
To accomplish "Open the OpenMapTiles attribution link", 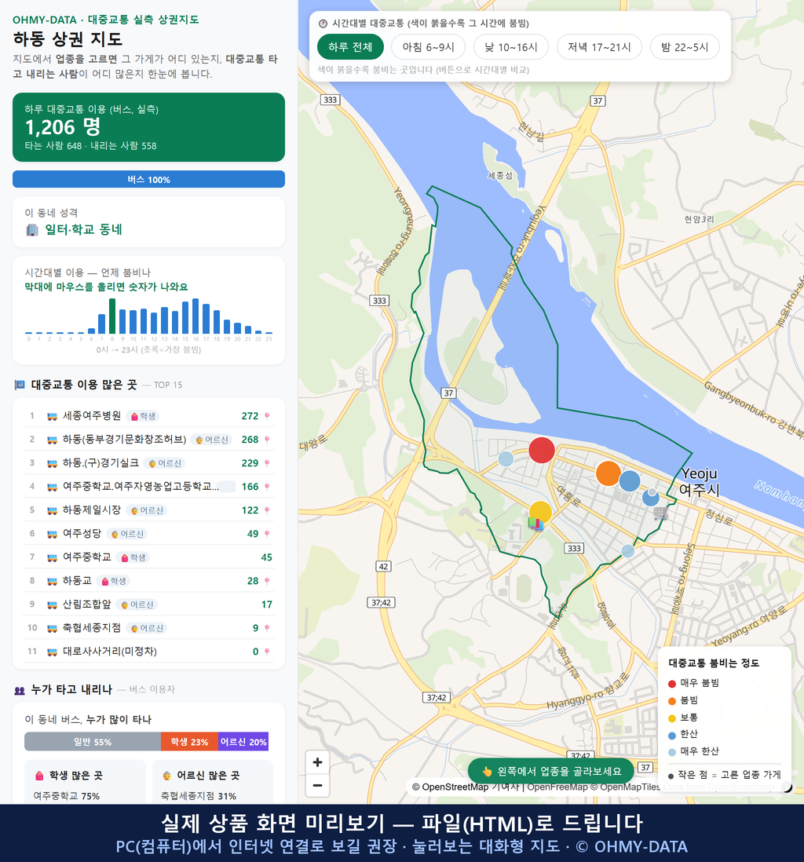I will pos(626,787).
